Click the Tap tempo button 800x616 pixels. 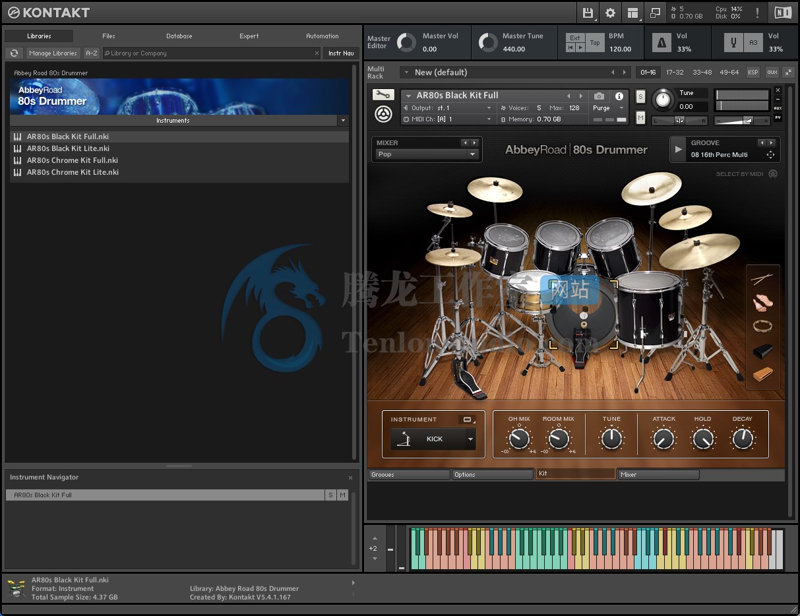[595, 43]
